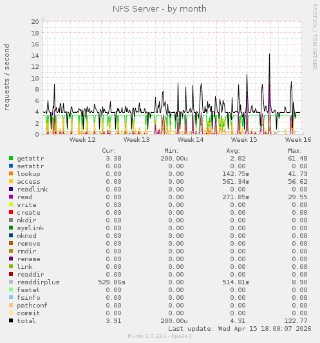The image size is (320, 343).
Task: Click the readlink legend label
Action: pos(32,189)
